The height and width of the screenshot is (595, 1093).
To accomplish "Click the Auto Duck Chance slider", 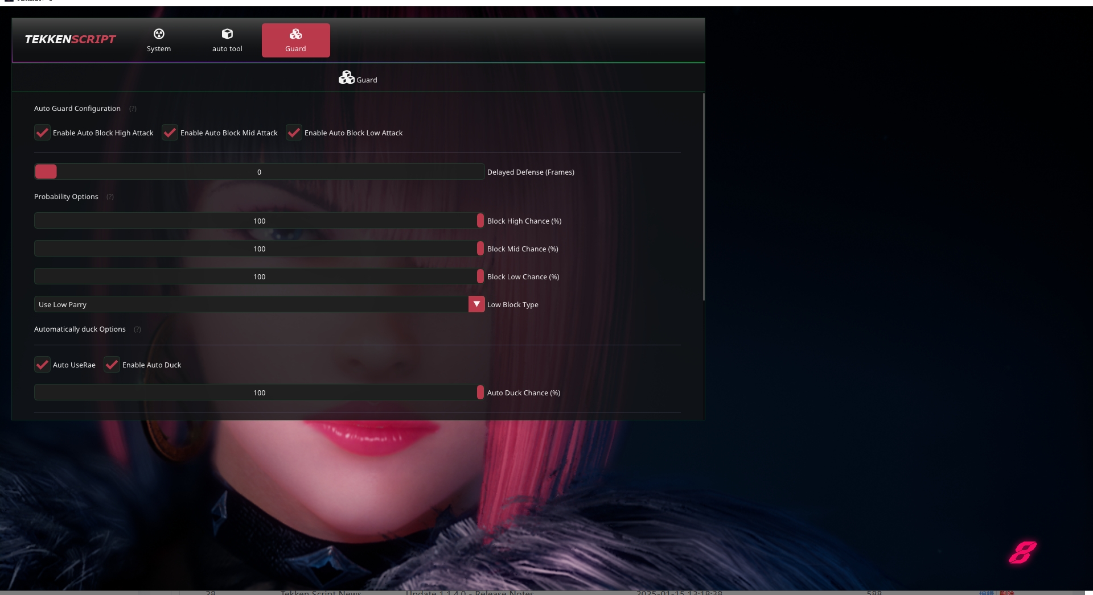I will (x=259, y=392).
